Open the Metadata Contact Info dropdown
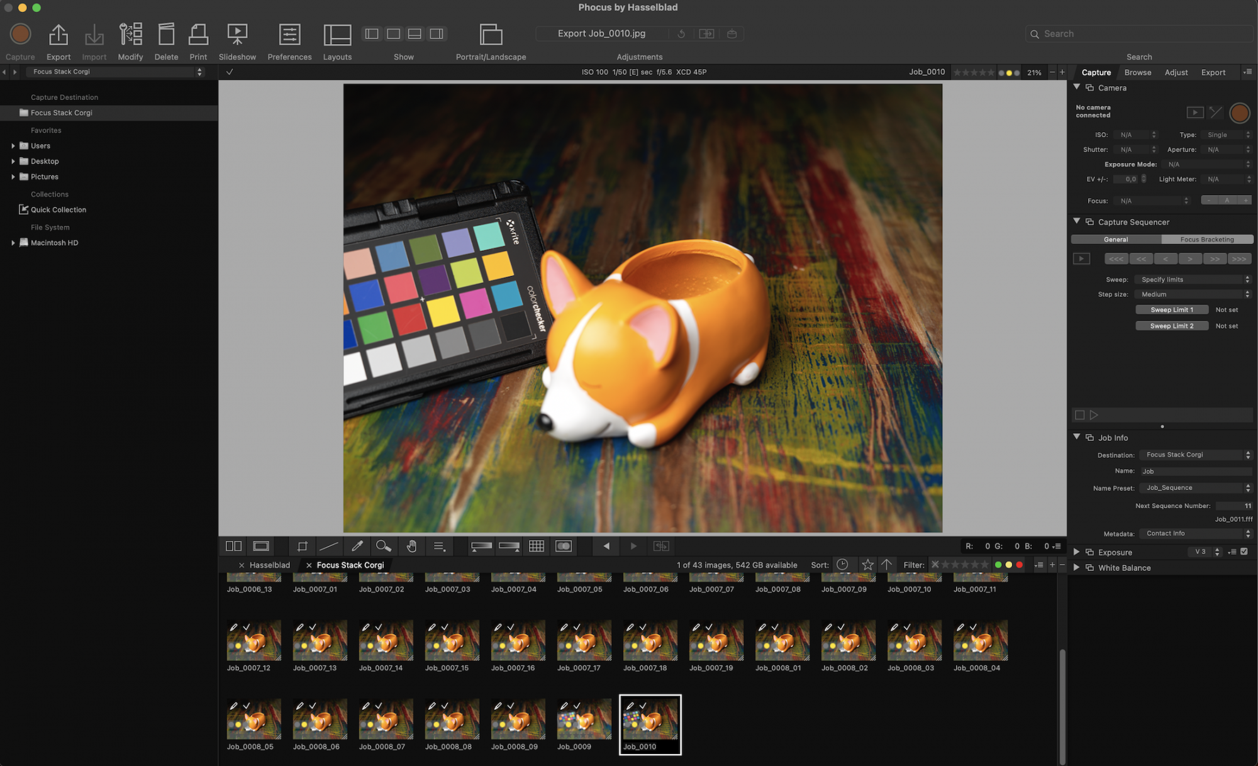The height and width of the screenshot is (766, 1258). (x=1196, y=533)
